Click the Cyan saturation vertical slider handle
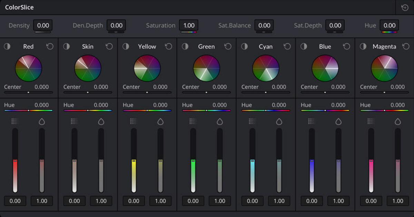Image resolution: width=414 pixels, height=217 pixels. coord(279,161)
